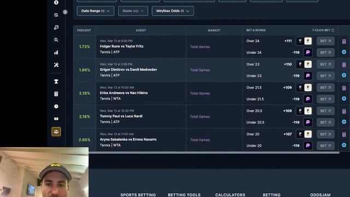The image size is (350, 197).
Task: Open the tools wrench icon in sidebar
Action: click(x=56, y=65)
